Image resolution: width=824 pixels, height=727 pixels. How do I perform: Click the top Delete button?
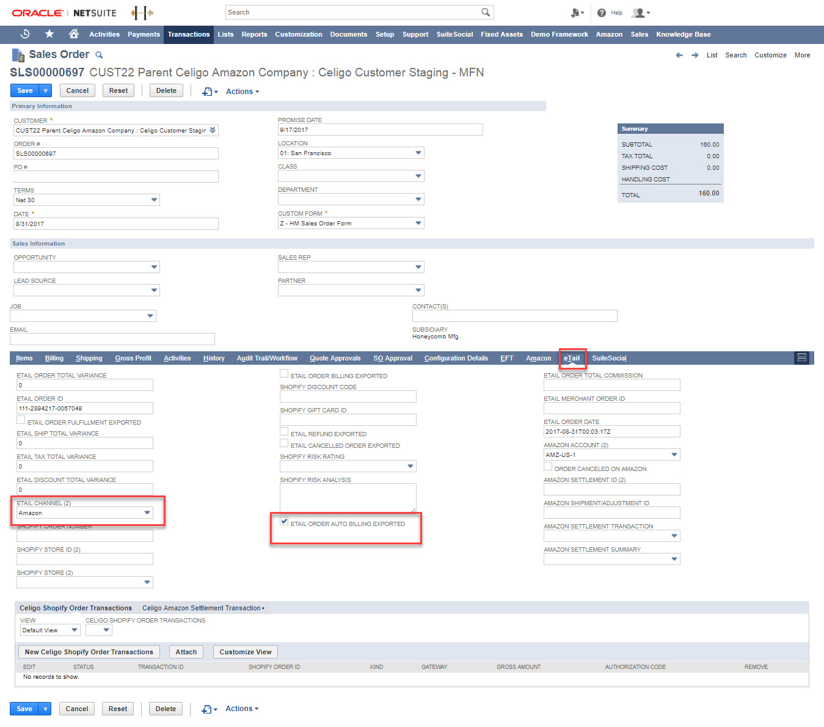point(166,90)
